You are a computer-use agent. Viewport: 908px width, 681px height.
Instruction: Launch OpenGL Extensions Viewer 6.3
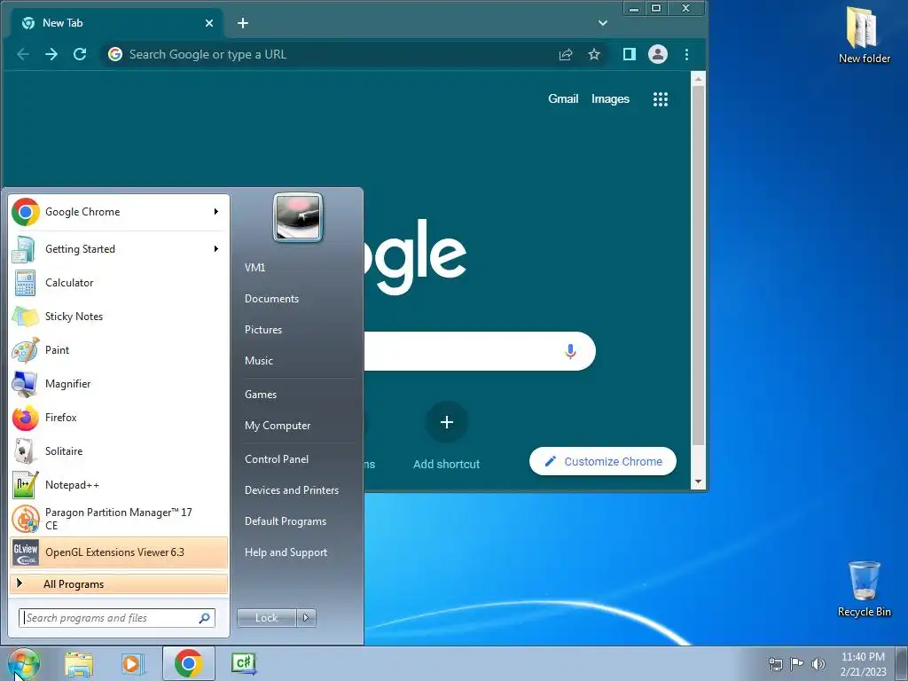tap(119, 552)
